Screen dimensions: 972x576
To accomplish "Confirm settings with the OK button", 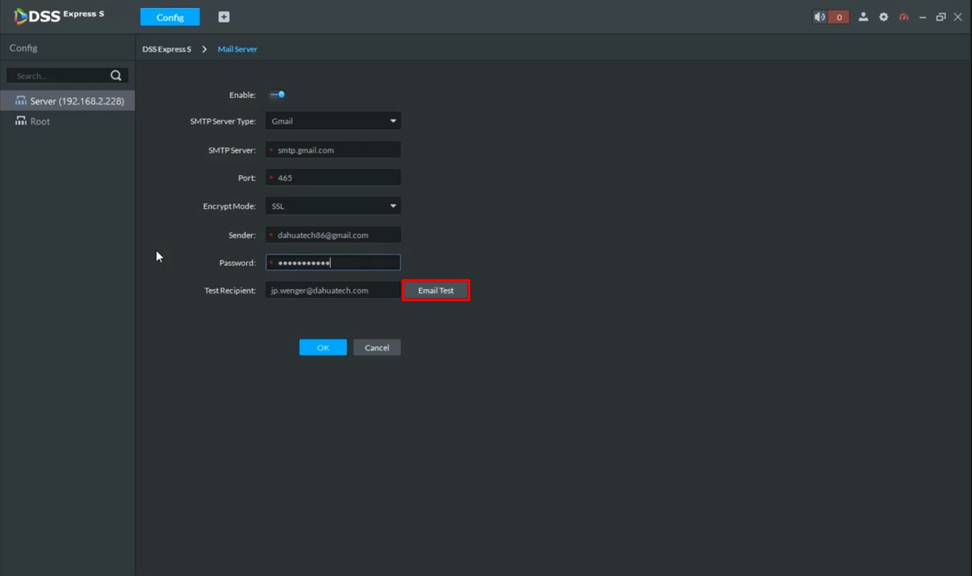I will (323, 348).
